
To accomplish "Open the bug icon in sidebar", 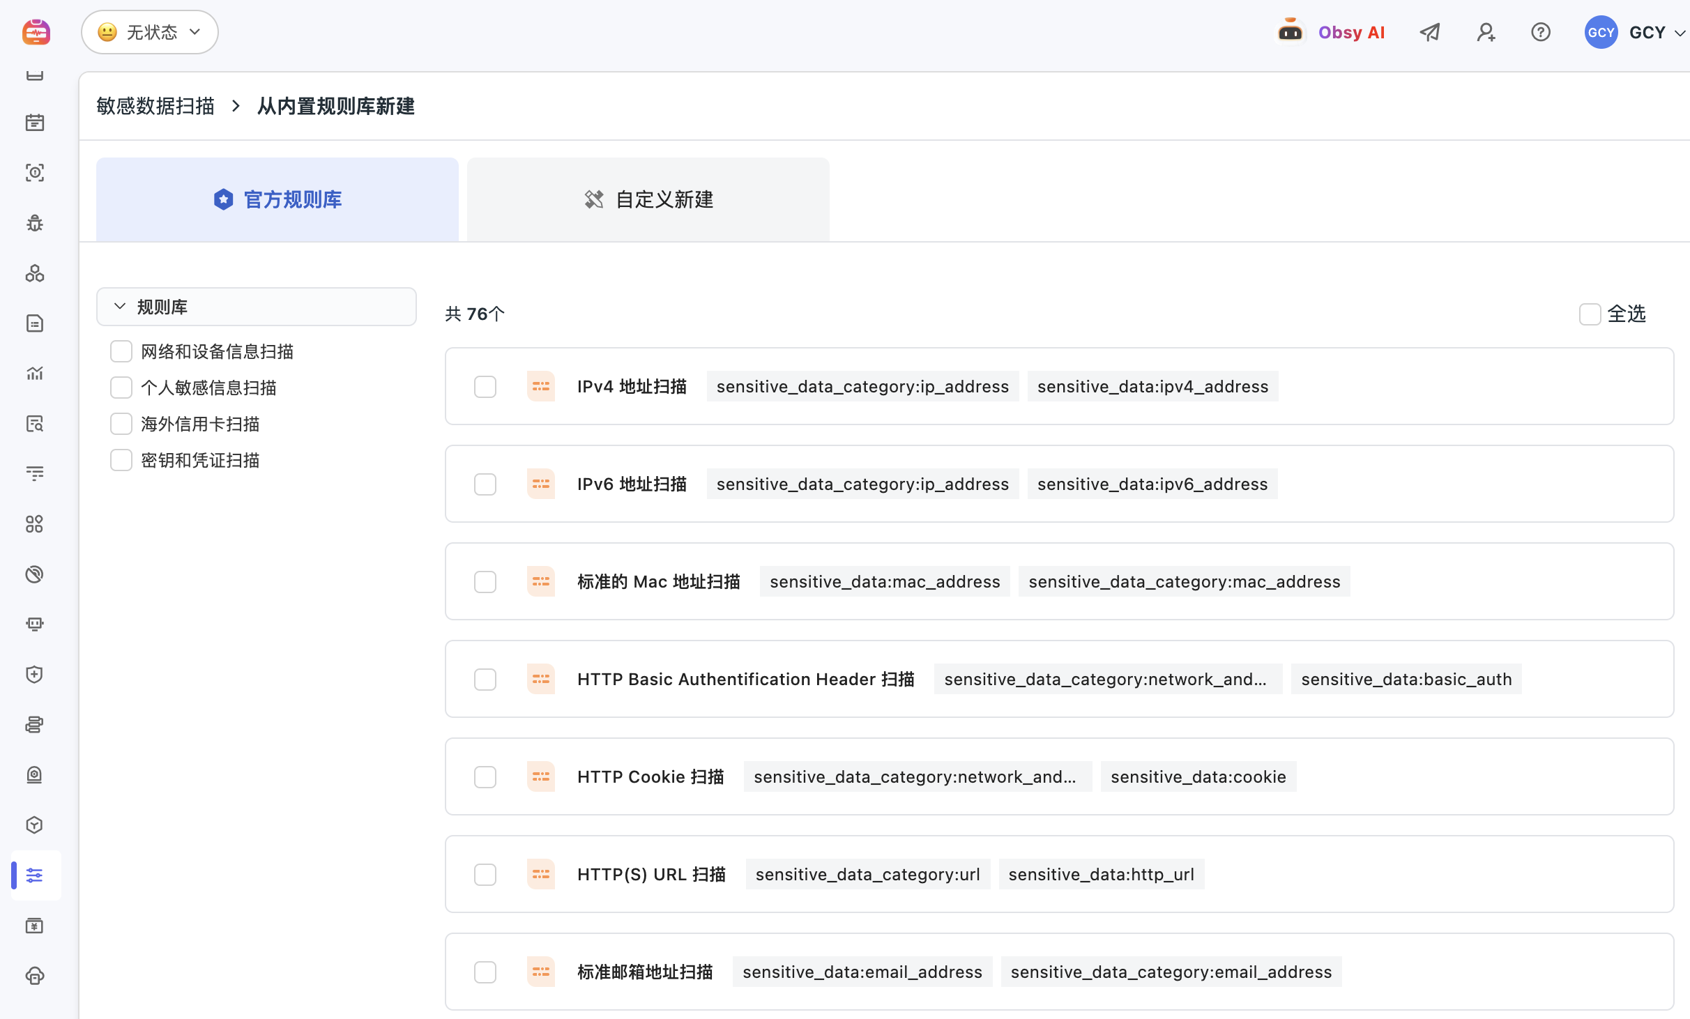I will tap(35, 223).
